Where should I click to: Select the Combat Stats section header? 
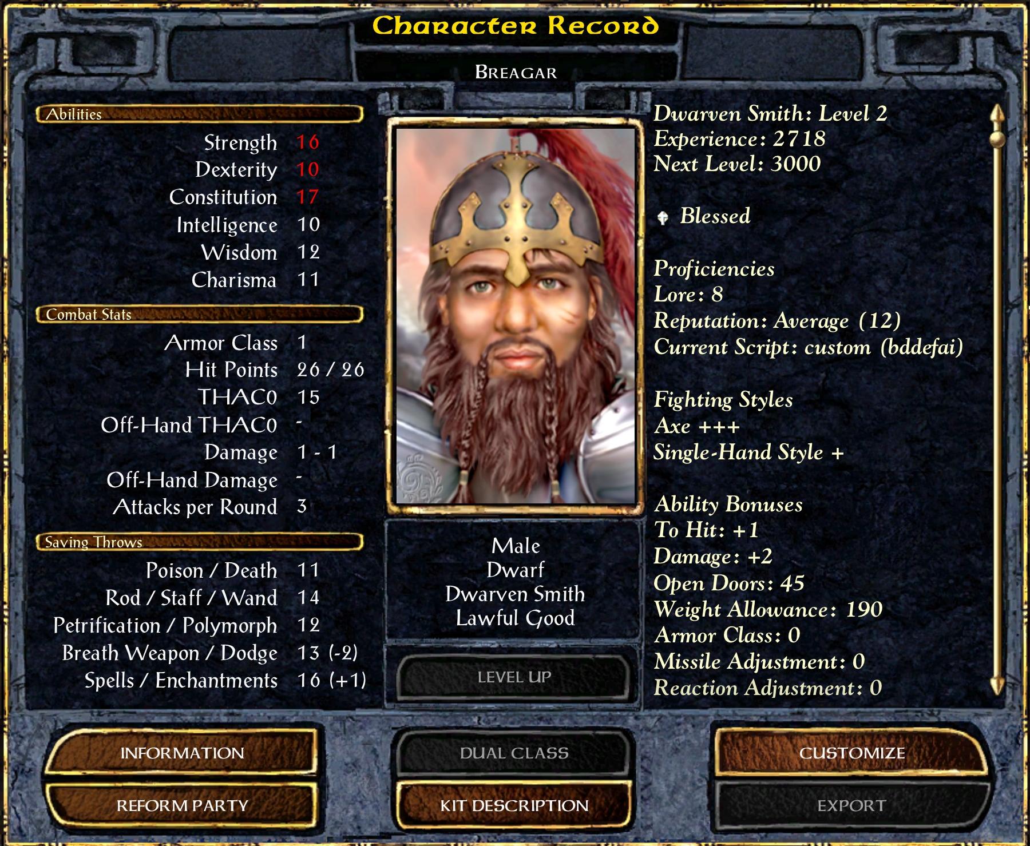(200, 314)
